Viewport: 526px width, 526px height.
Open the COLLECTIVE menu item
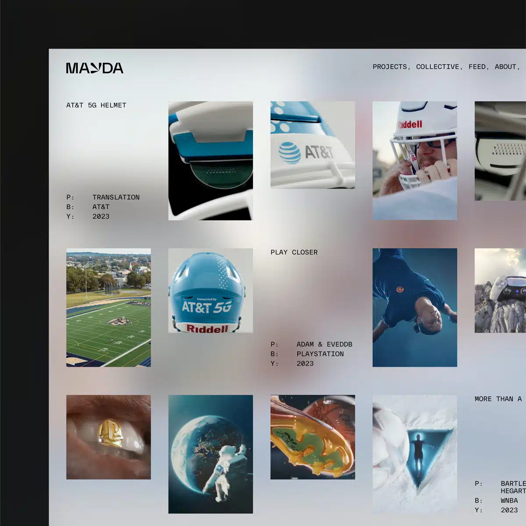[437, 67]
